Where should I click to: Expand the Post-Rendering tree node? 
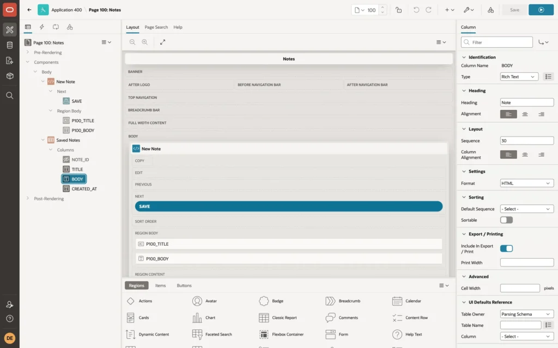tap(28, 198)
